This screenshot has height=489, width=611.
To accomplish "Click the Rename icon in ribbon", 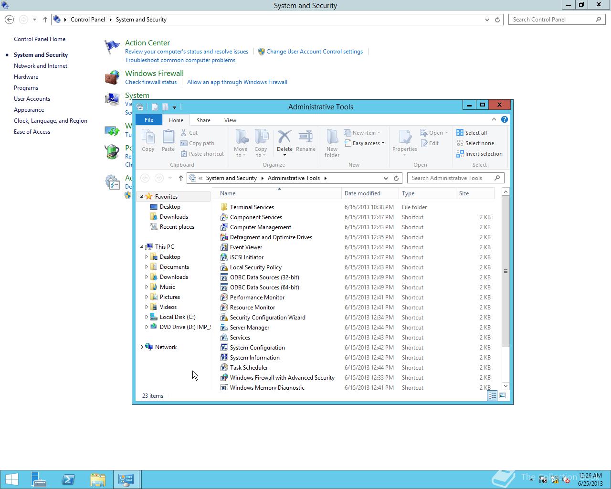I will tap(305, 137).
